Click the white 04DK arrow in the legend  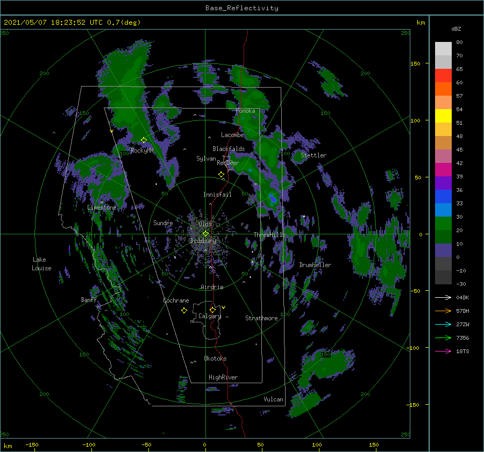pyautogui.click(x=443, y=297)
